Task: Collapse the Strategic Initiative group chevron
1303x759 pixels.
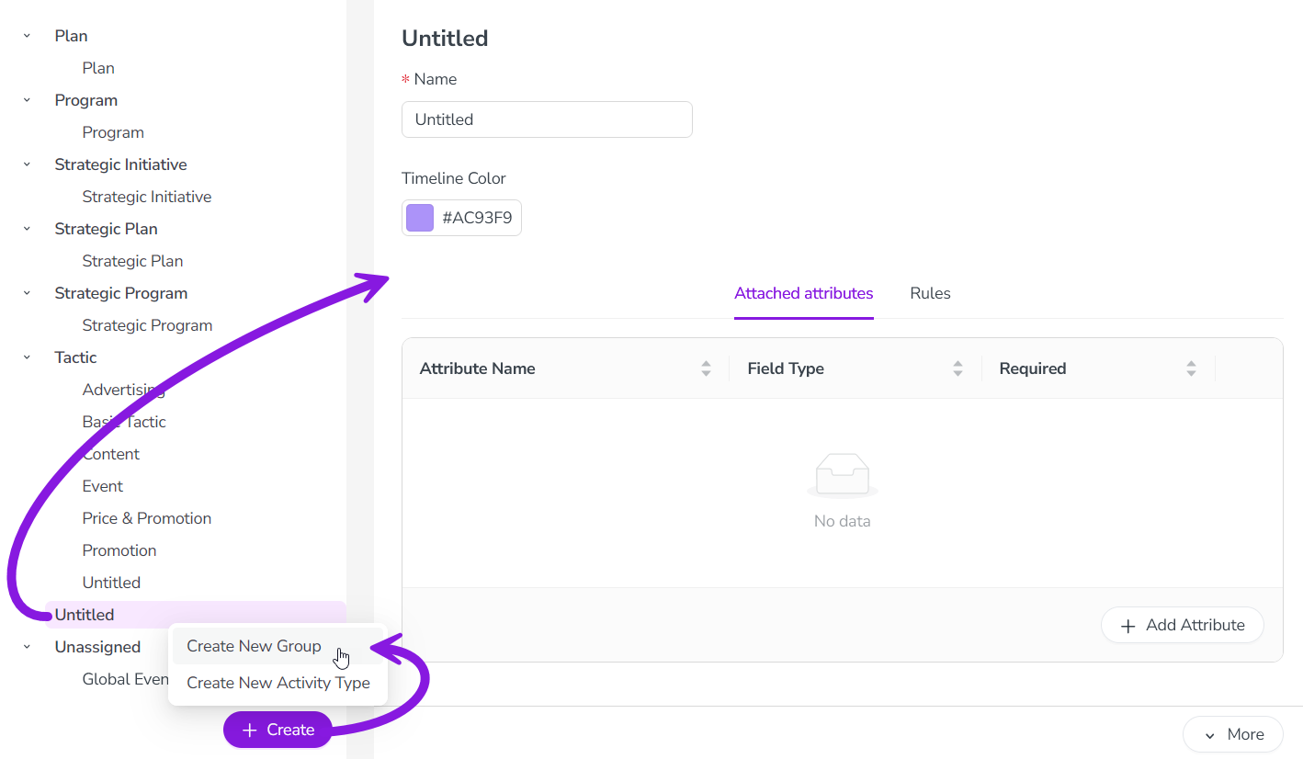Action: [27, 164]
